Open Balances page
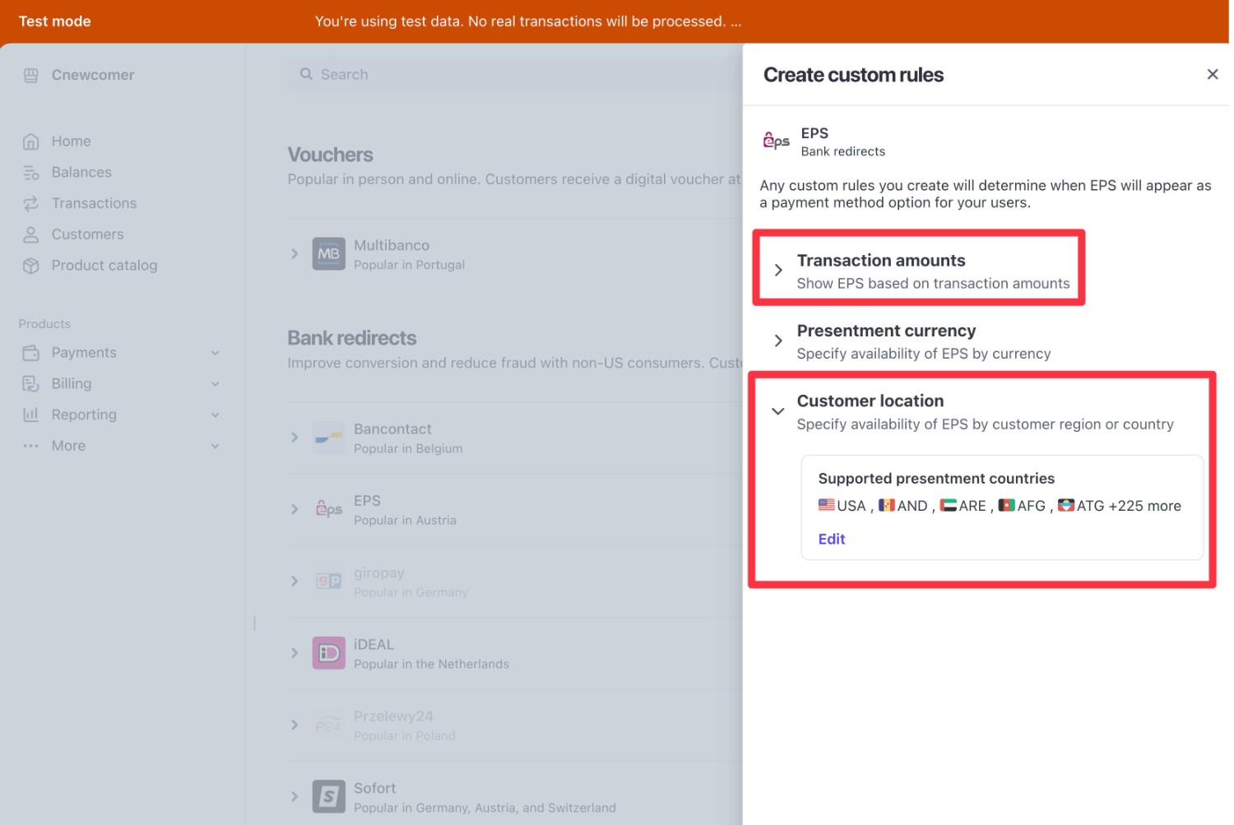Viewport: 1234px width, 825px height. coord(81,173)
